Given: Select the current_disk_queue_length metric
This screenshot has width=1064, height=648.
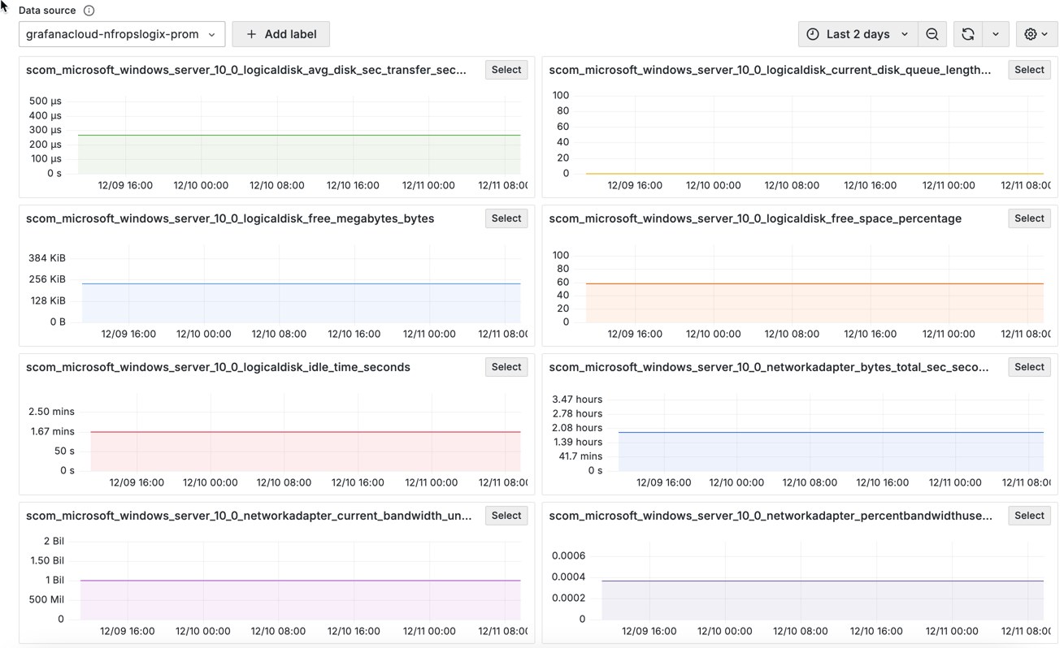Looking at the screenshot, I should coord(1029,70).
